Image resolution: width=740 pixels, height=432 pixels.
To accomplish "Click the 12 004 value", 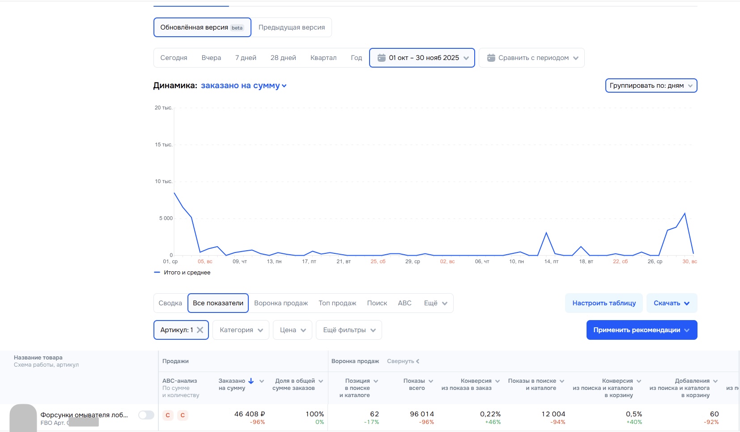I will 553,414.
